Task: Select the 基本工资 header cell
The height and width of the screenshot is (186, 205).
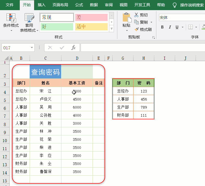Action: [77, 83]
